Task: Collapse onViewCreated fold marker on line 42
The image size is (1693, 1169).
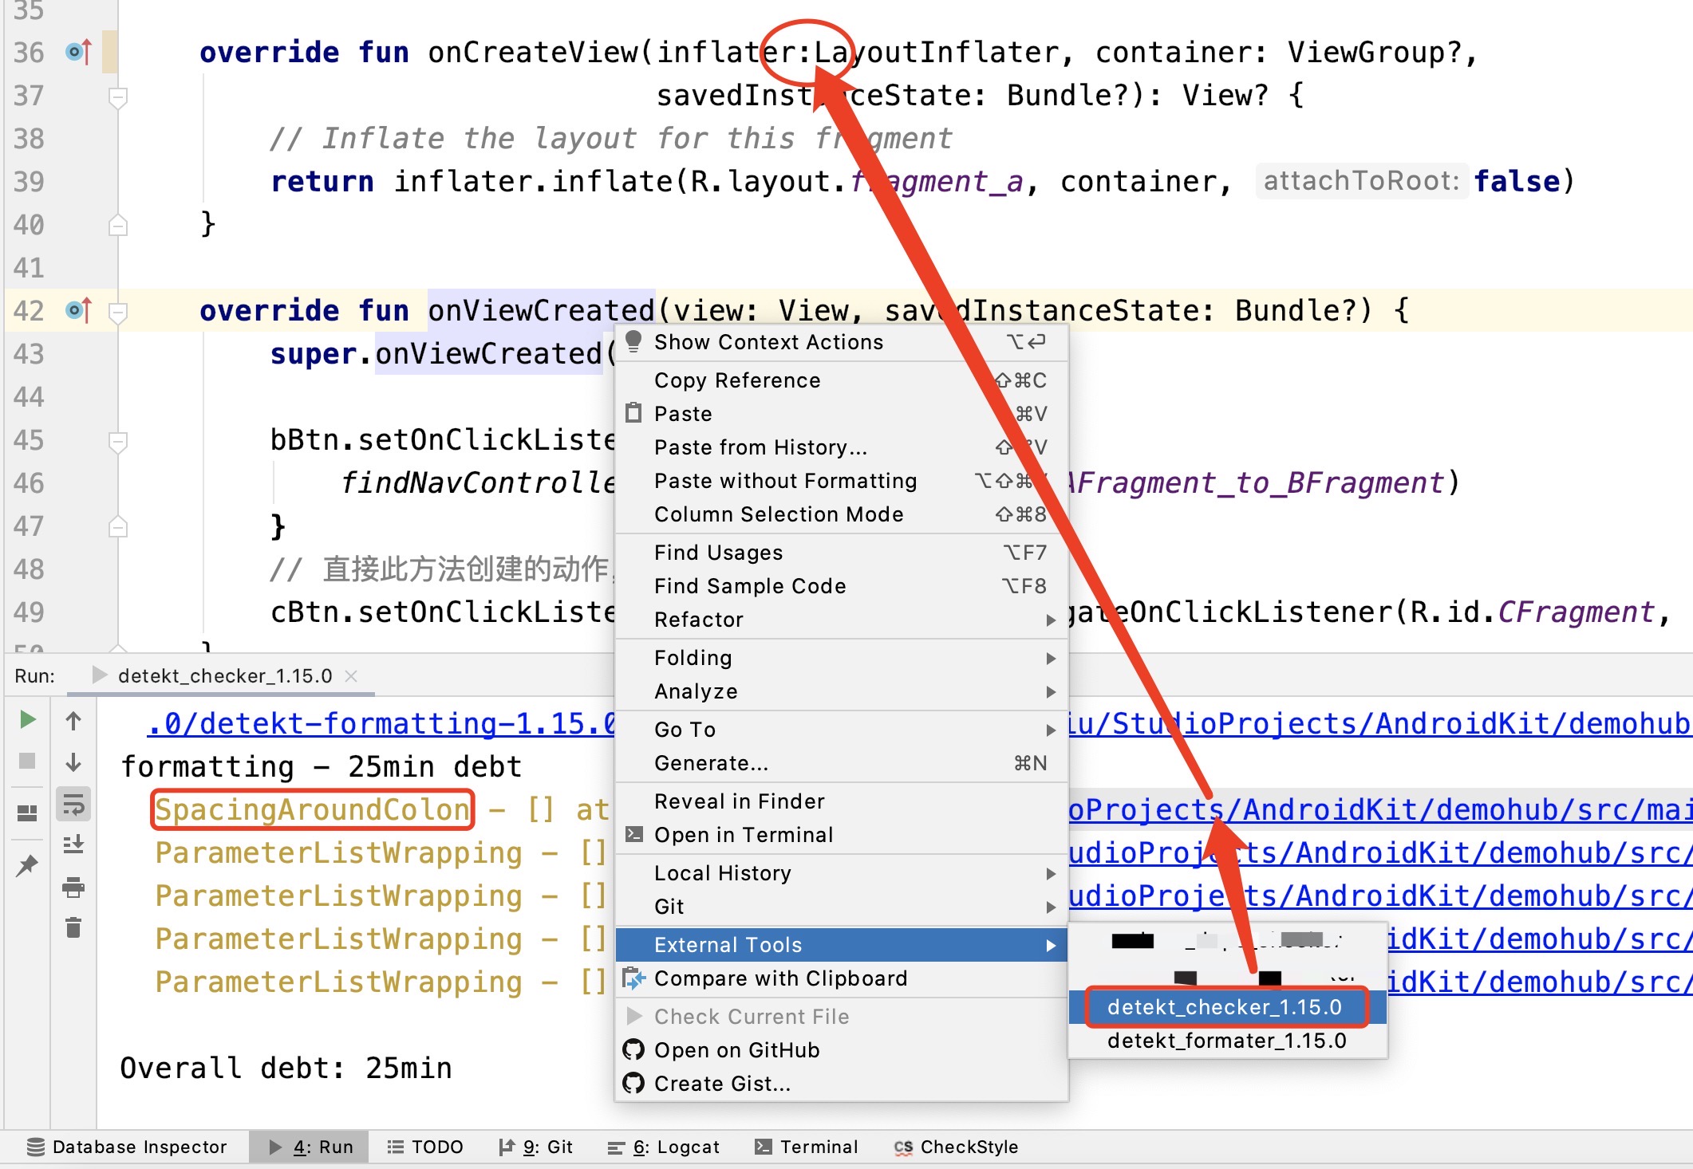Action: pos(118,311)
